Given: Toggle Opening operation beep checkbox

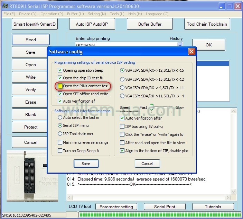Looking at the screenshot, I should coord(60,70).
